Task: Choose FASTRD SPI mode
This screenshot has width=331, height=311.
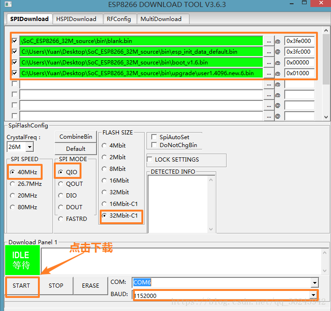Action: click(x=60, y=219)
